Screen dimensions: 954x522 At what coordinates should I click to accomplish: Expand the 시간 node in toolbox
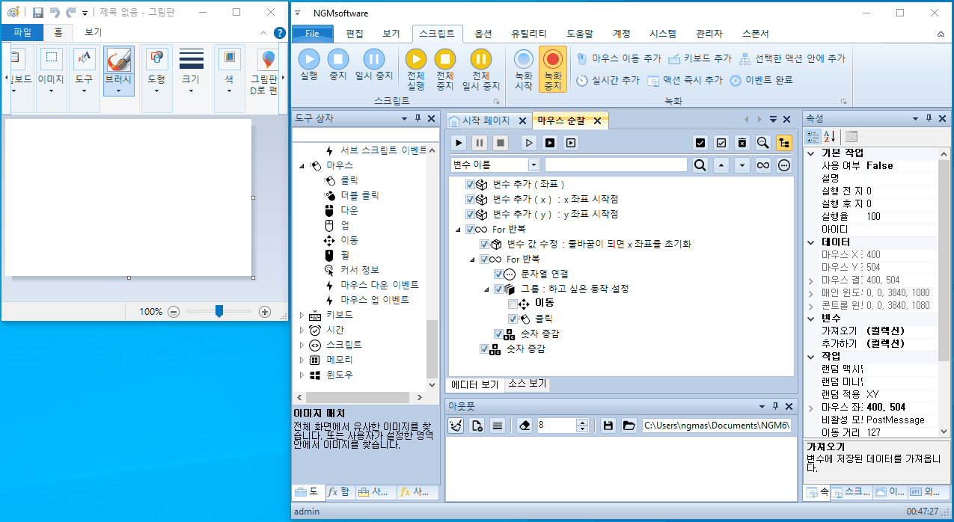(302, 330)
